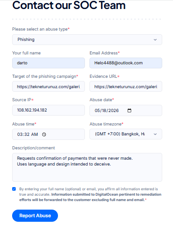Viewport: 173px width, 233px height.
Task: Select the day 18 in Abuse date
Action: pyautogui.click(x=104, y=111)
